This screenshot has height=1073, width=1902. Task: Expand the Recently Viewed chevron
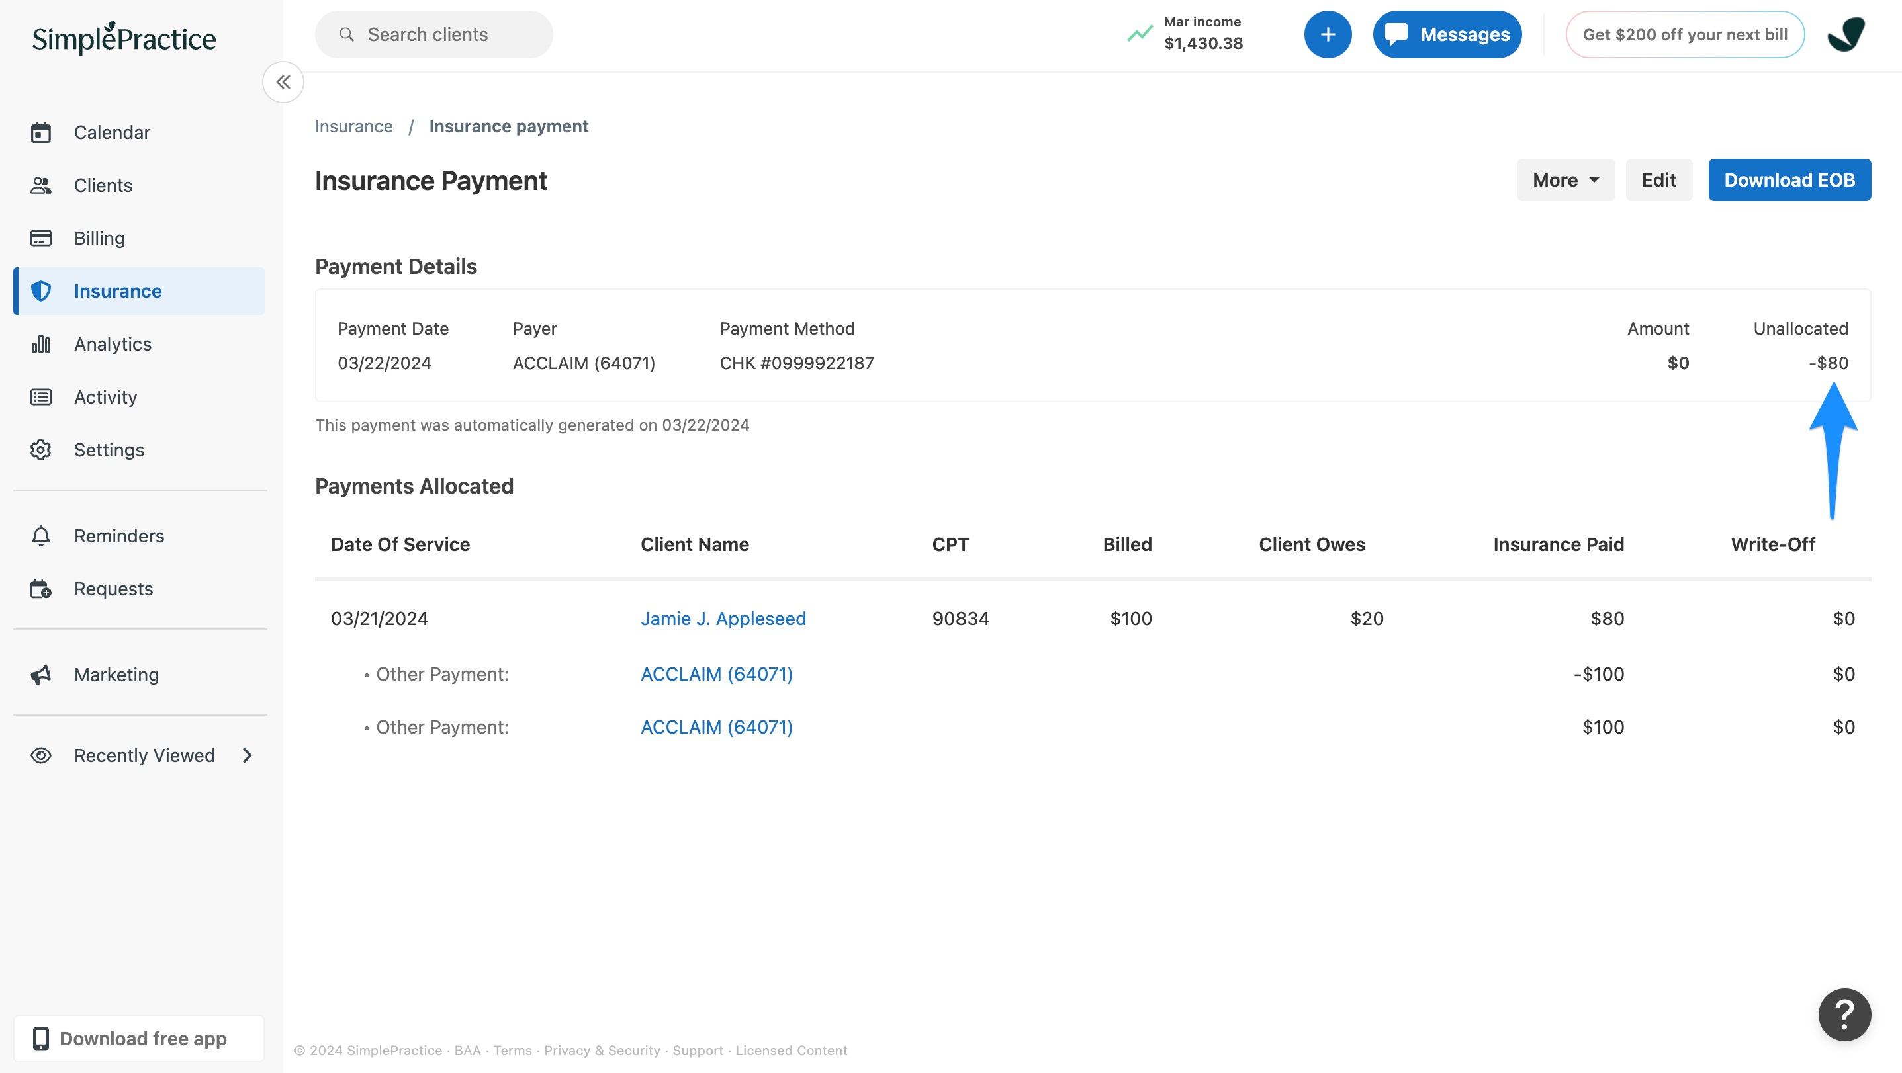248,755
